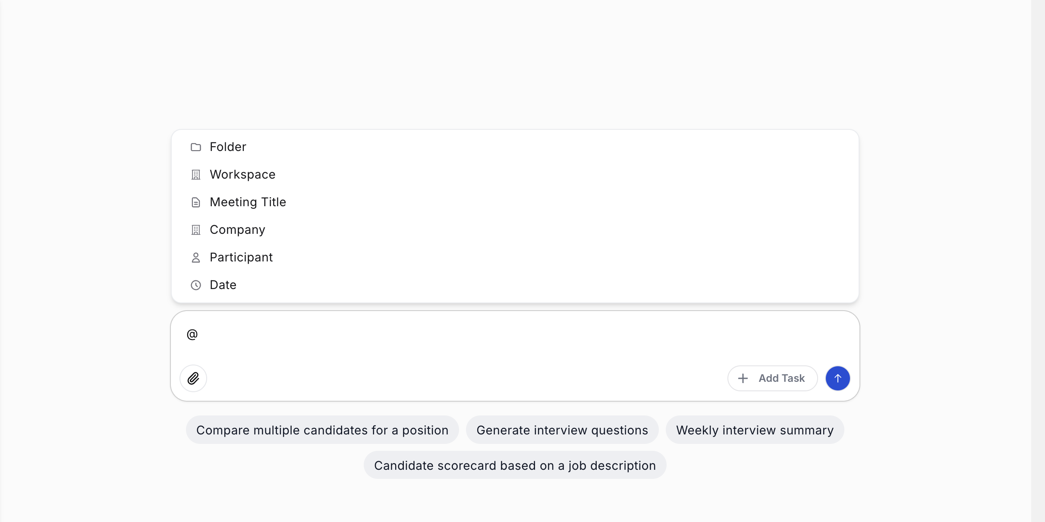
Task: Select Folder from the mention menu
Action: [228, 147]
